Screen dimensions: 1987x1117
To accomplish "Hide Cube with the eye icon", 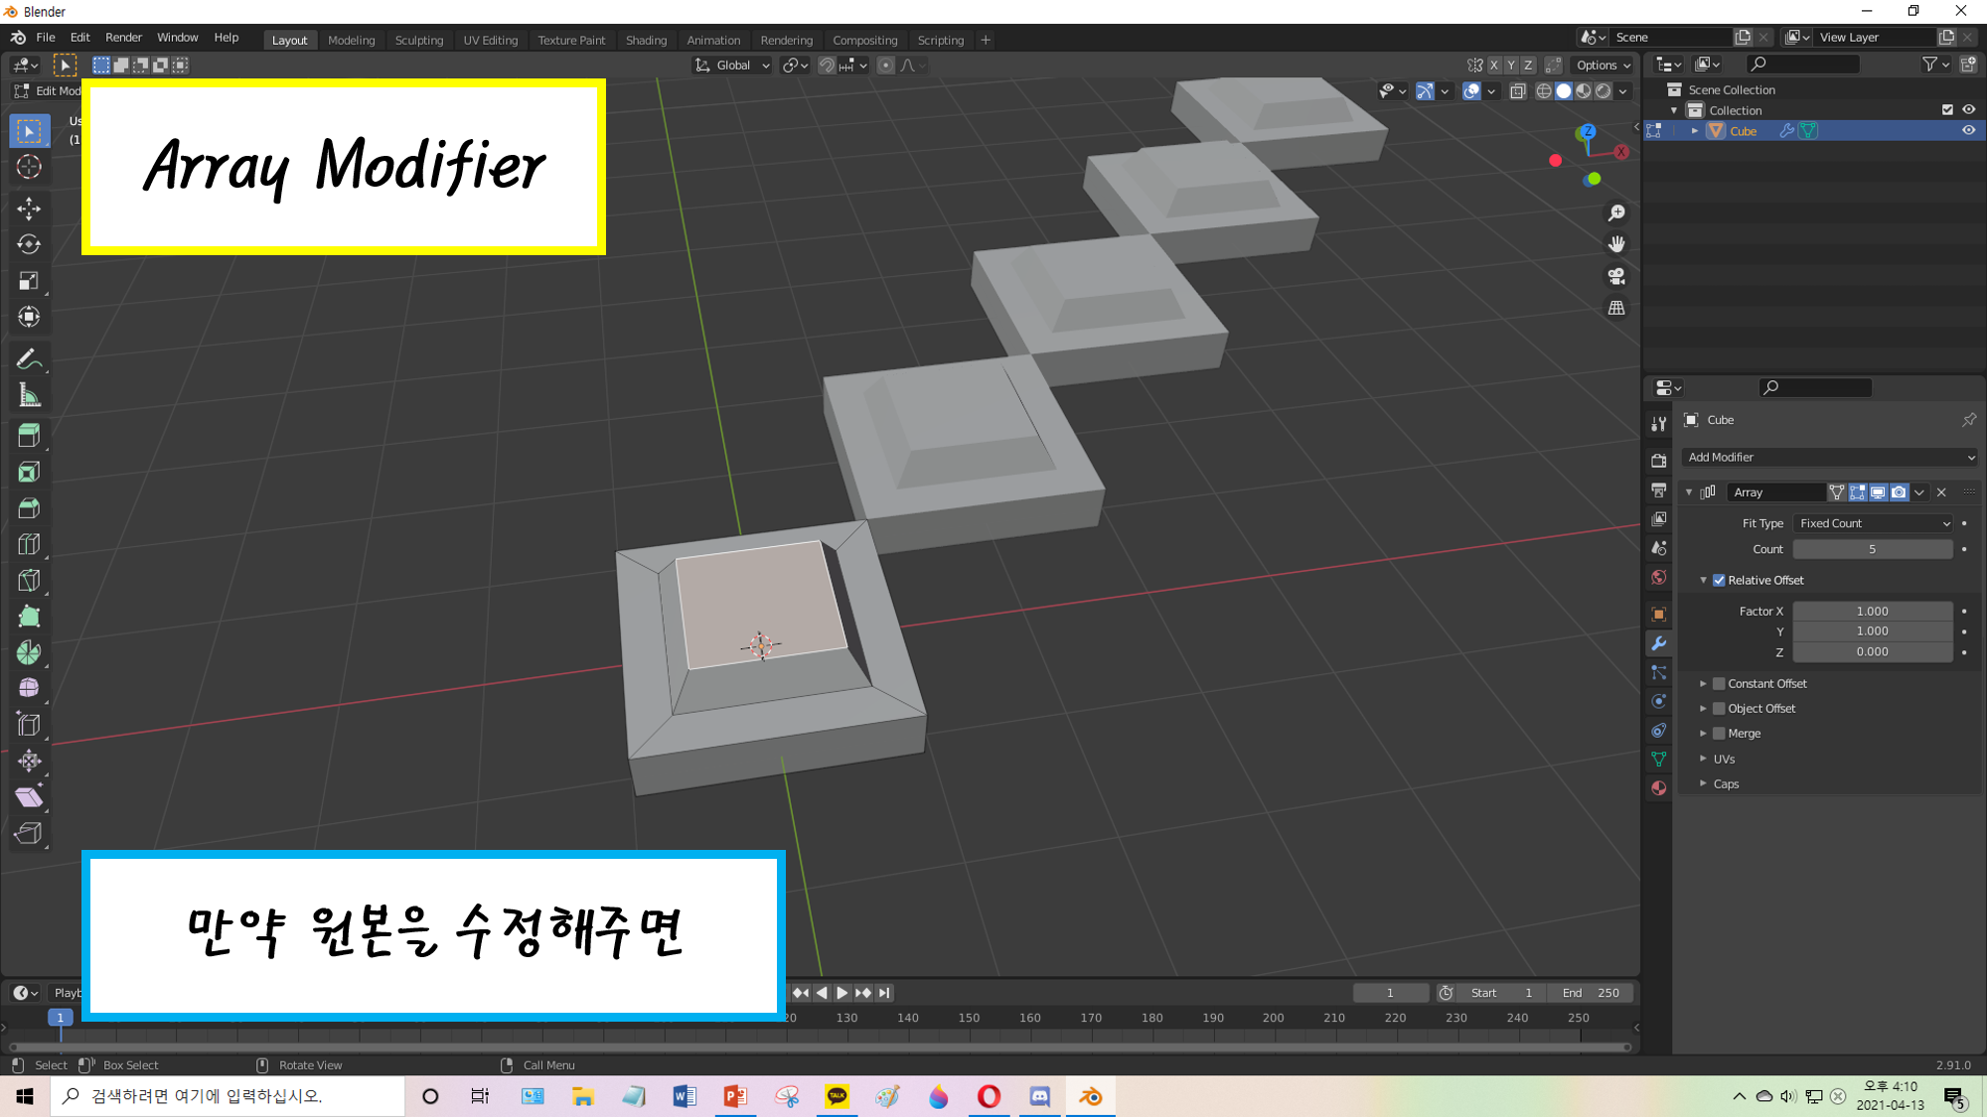I will tap(1968, 131).
